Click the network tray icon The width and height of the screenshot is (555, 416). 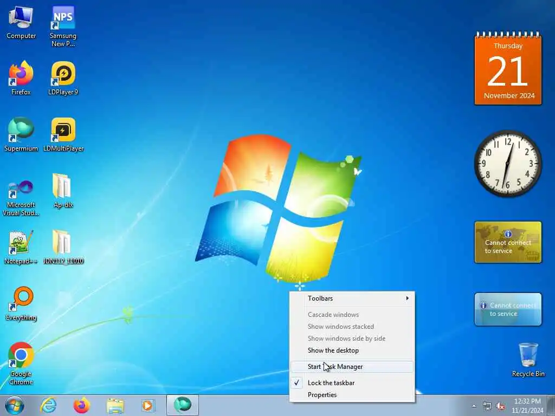(x=487, y=406)
